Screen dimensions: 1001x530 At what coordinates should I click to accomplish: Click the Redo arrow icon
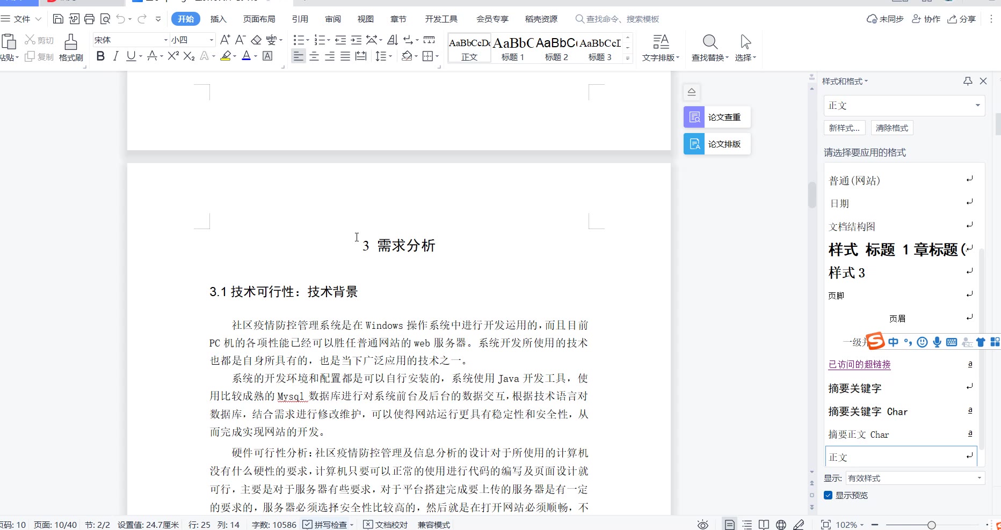142,19
